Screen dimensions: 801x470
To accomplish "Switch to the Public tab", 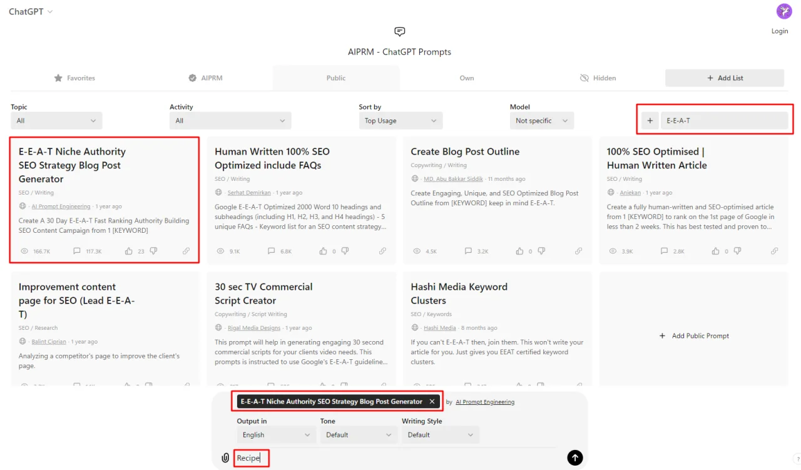I will tap(336, 78).
